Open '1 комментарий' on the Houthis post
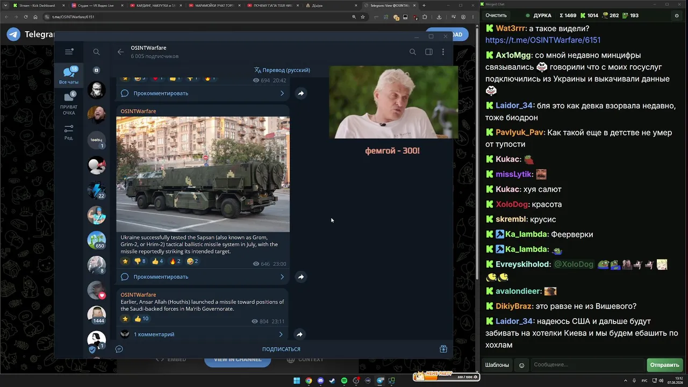Screen dimensions: 688x387 (x=154, y=334)
